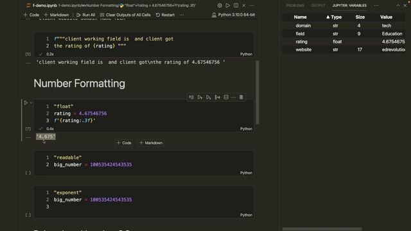Viewport: 411px width, 231px height.
Task: Select the 'rating' variable row
Action: pos(344,42)
